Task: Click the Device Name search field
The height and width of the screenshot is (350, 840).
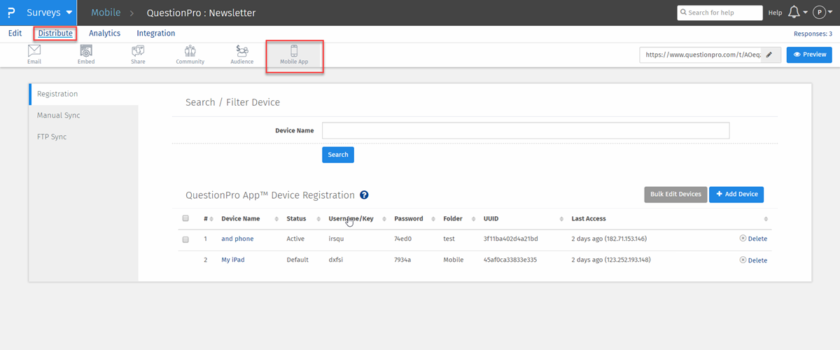Action: 525,131
